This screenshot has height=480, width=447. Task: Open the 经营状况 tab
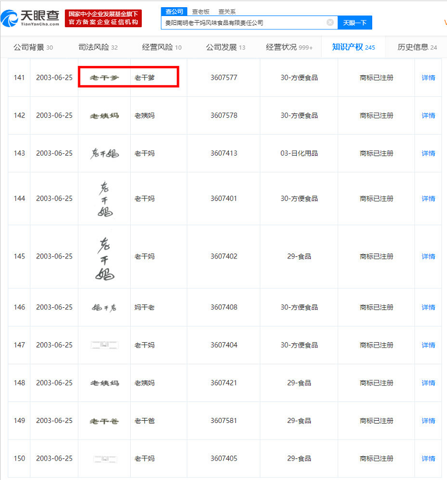click(x=289, y=47)
